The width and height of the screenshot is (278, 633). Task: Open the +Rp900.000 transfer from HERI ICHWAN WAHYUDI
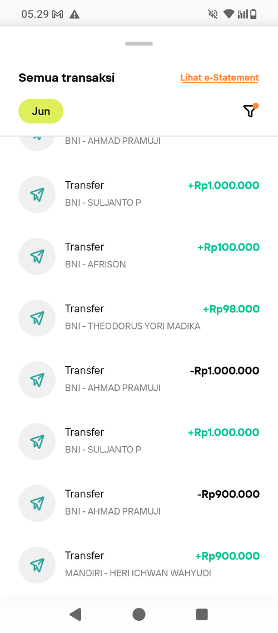point(139,565)
